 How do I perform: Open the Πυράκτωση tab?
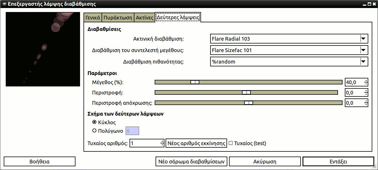point(118,17)
